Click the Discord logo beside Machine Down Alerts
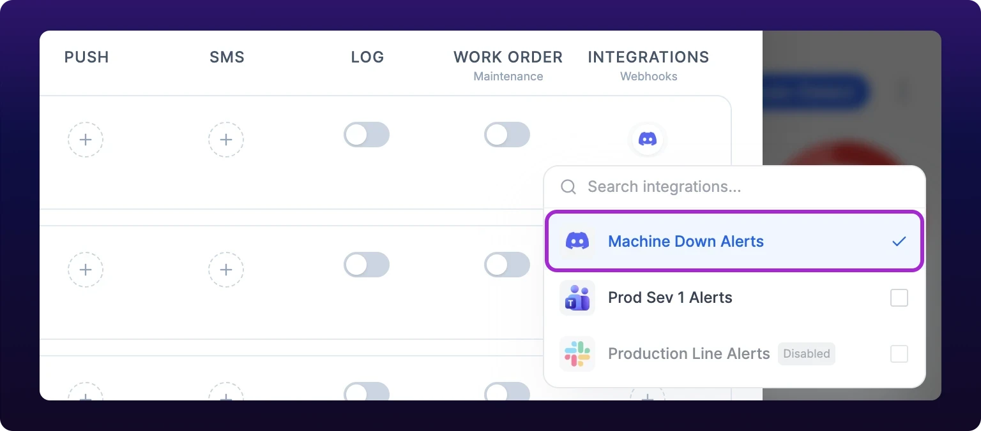This screenshot has width=981, height=431. 577,242
